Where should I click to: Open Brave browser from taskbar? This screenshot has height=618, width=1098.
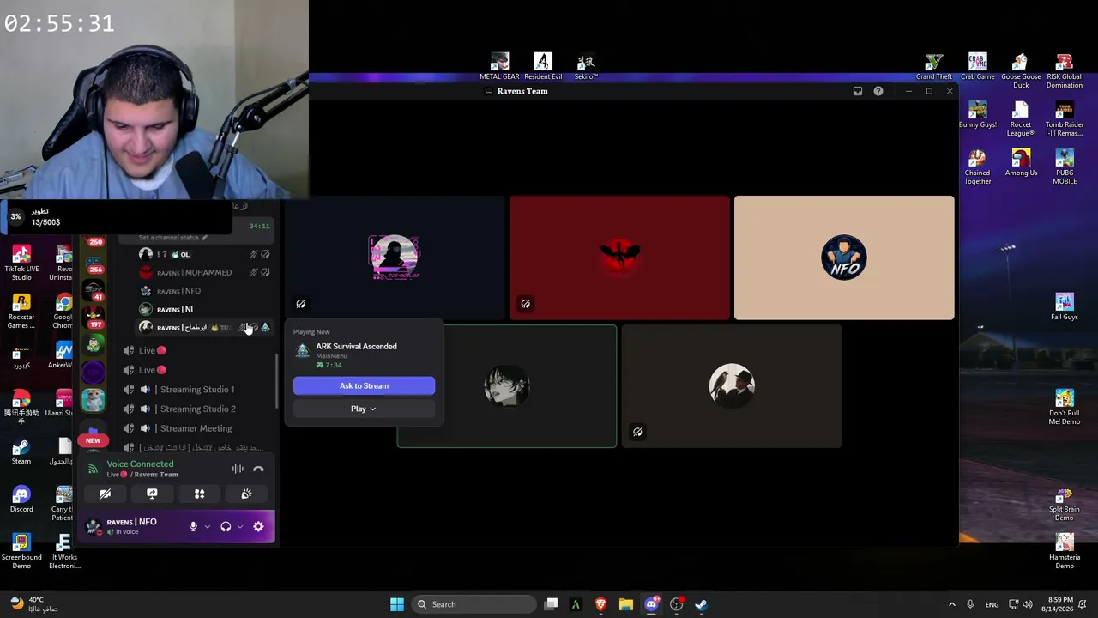pos(600,604)
